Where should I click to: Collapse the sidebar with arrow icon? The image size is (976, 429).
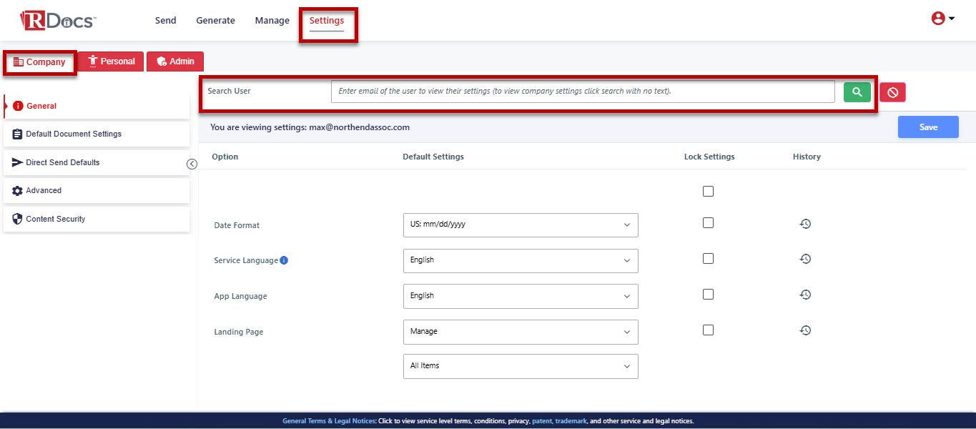click(x=192, y=164)
